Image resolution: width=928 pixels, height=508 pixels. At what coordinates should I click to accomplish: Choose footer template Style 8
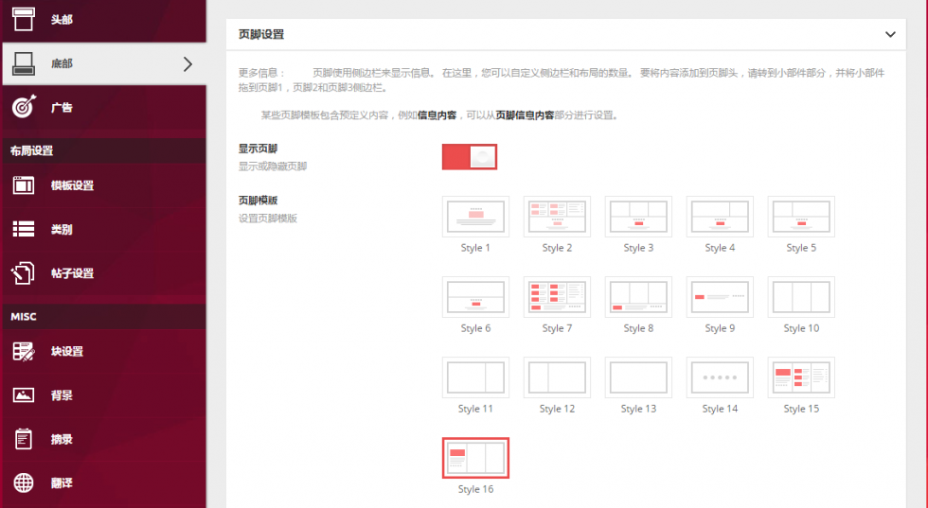(x=638, y=297)
